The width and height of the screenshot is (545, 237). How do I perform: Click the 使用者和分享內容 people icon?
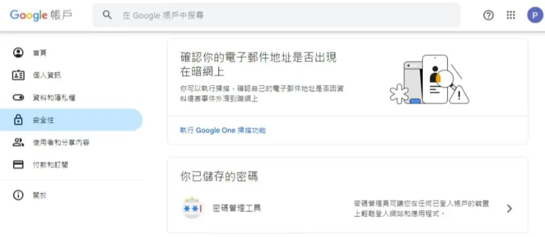[x=18, y=142]
